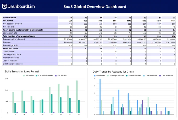This screenshot has height=120, width=178.
Task: Click 'Learning is too hard' legend swatch
Action: tap(108, 76)
